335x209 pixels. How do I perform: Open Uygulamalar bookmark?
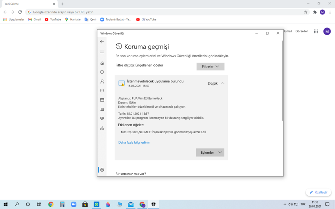14,19
